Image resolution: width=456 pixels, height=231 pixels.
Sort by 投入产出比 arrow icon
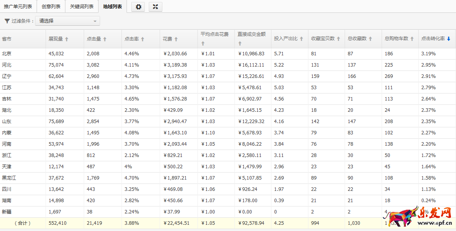pyautogui.click(x=301, y=39)
